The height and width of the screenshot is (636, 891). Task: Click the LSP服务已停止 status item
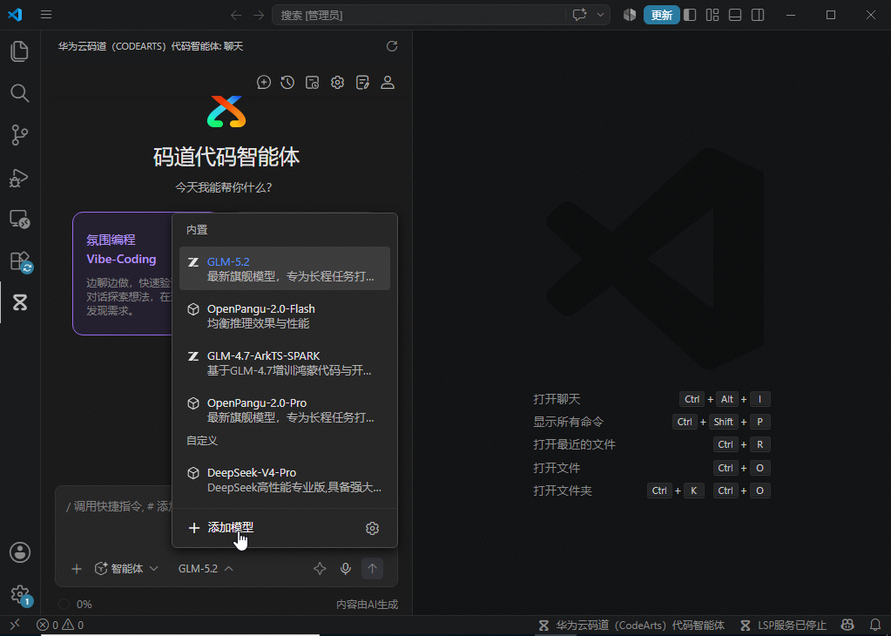[x=783, y=626]
